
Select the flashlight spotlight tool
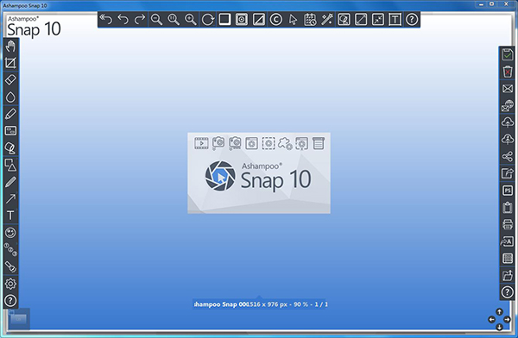10,266
